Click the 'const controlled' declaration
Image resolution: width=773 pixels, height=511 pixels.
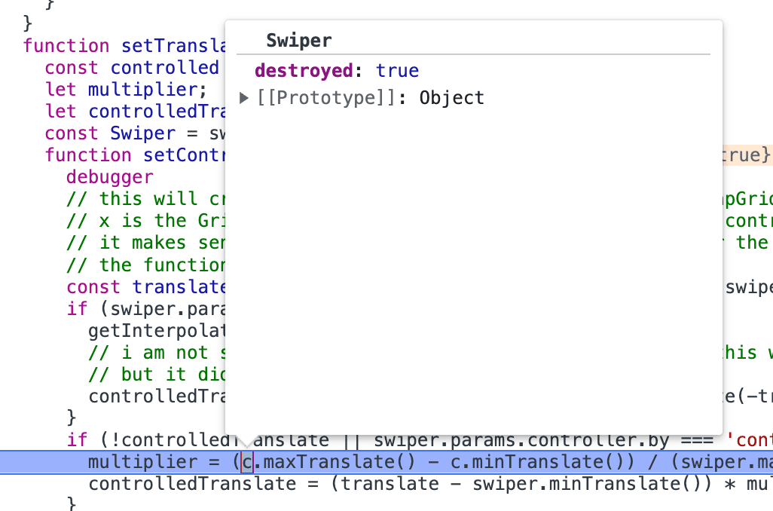[132, 68]
